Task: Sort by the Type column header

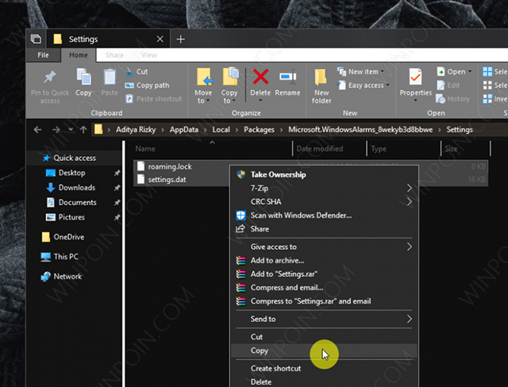Action: pos(379,149)
